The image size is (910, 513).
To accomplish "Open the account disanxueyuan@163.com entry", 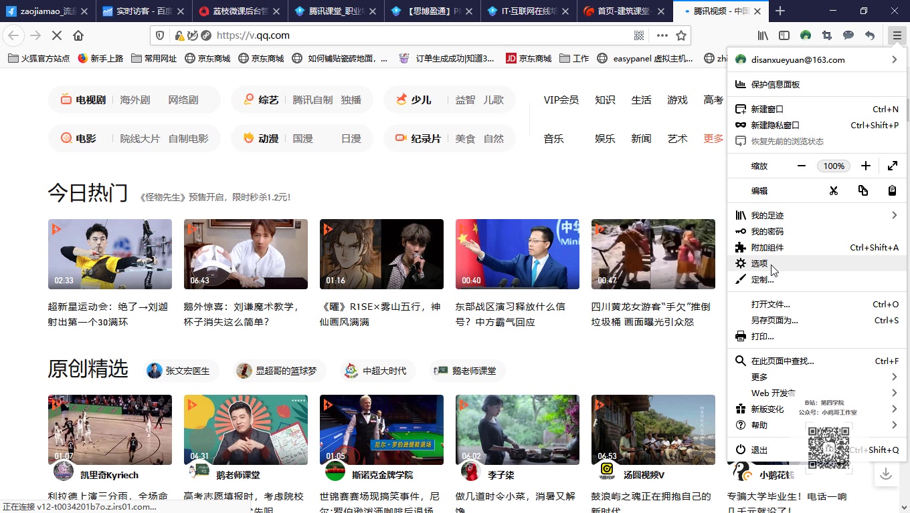I will pyautogui.click(x=817, y=59).
